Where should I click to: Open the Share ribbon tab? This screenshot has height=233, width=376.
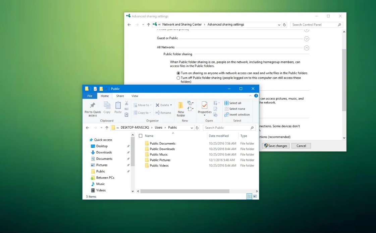[120, 96]
